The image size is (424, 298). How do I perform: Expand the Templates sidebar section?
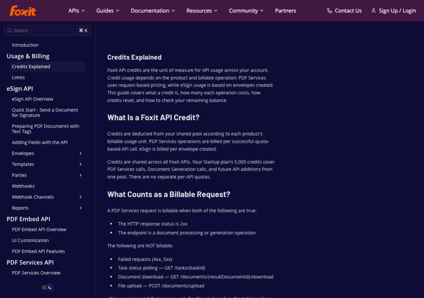coord(81,164)
